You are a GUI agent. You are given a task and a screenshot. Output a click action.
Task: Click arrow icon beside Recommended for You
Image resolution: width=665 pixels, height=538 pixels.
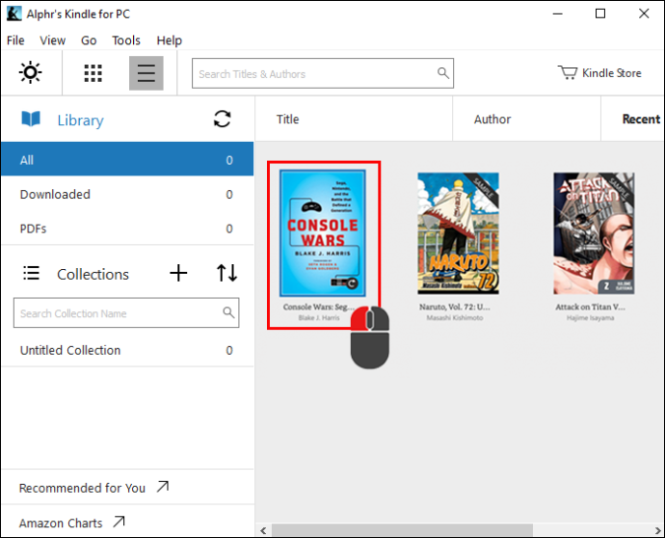click(163, 486)
